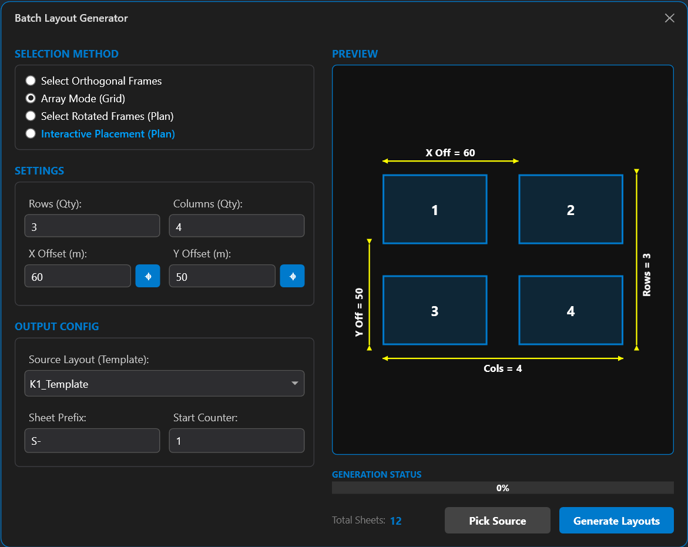Click the Total Sheets value 12
Screen dimensions: 688x547
396,521
